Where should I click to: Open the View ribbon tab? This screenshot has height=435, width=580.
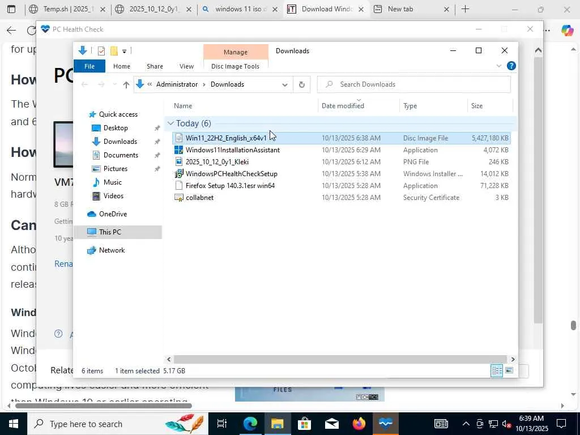point(186,66)
